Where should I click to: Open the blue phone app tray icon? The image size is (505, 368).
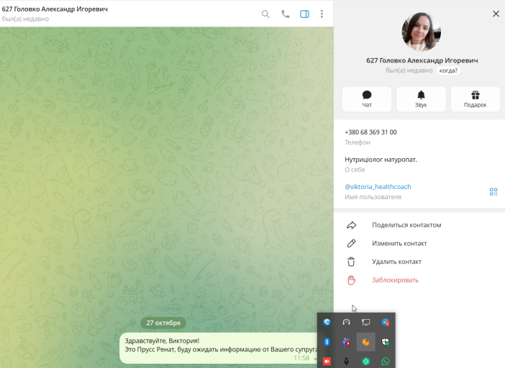[x=327, y=322]
